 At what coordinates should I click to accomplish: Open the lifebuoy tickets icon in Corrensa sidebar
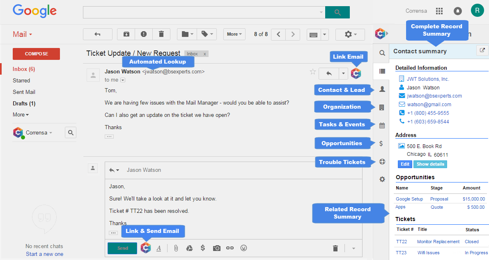[382, 162]
